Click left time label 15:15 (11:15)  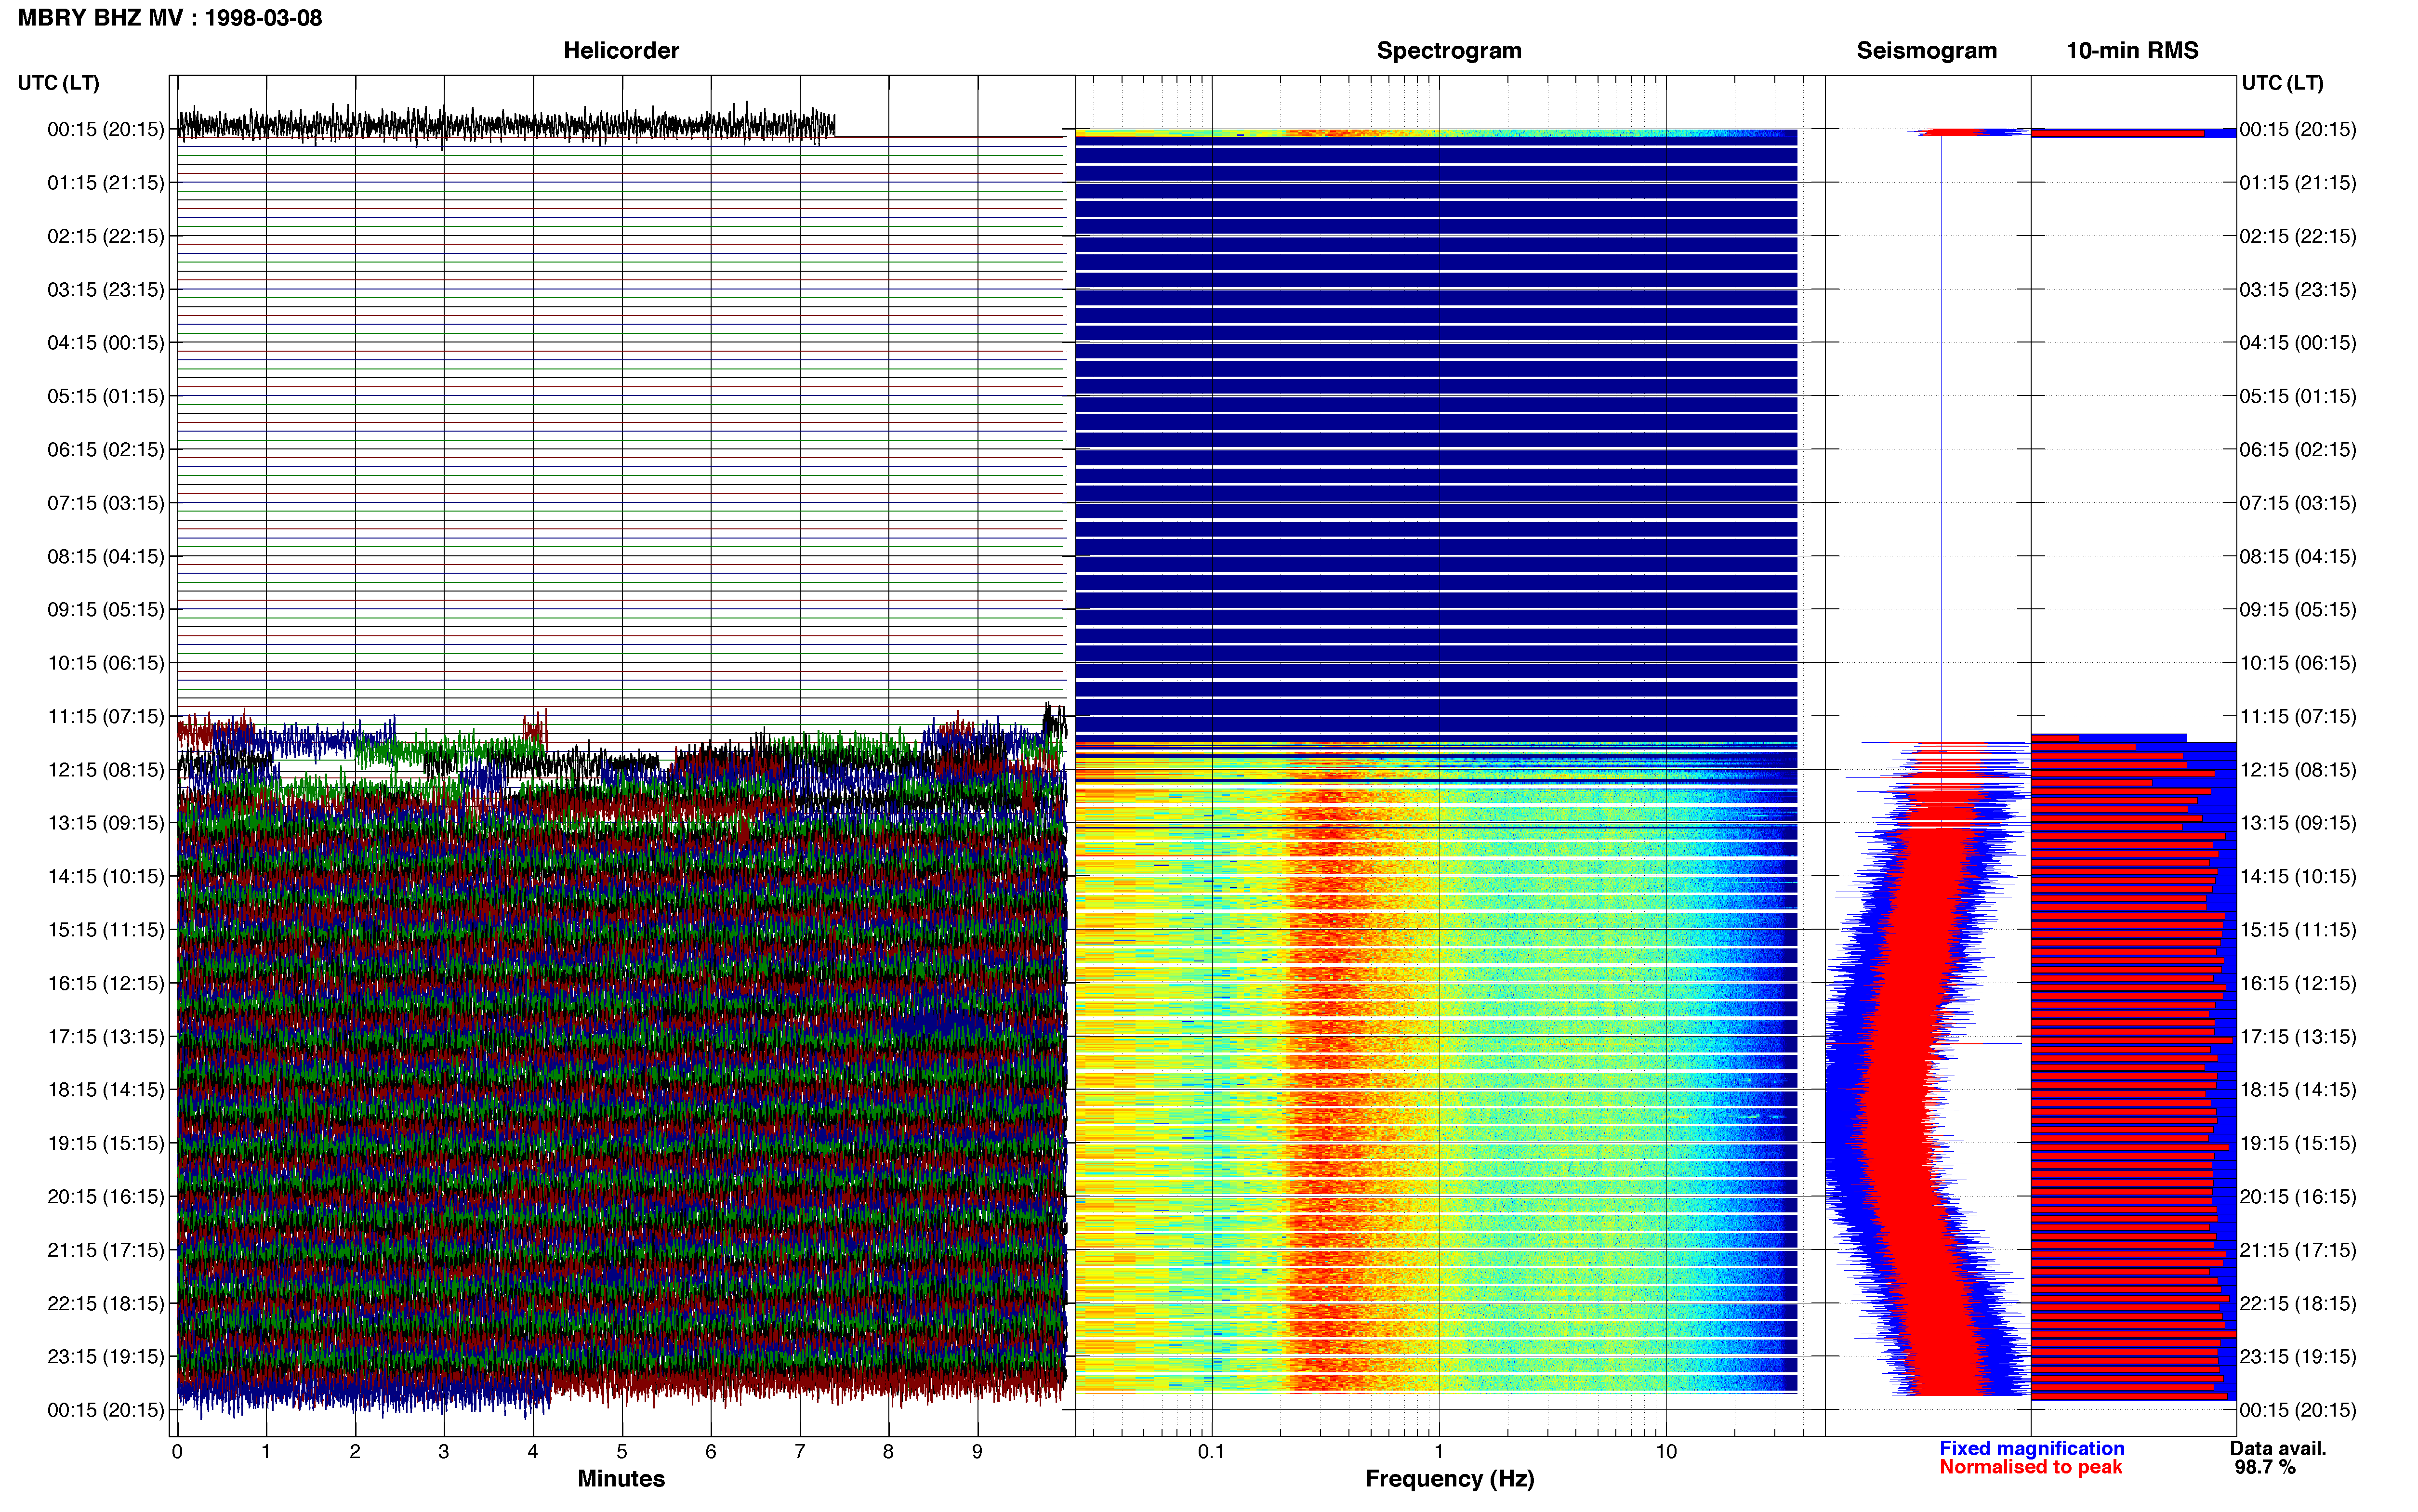106,930
